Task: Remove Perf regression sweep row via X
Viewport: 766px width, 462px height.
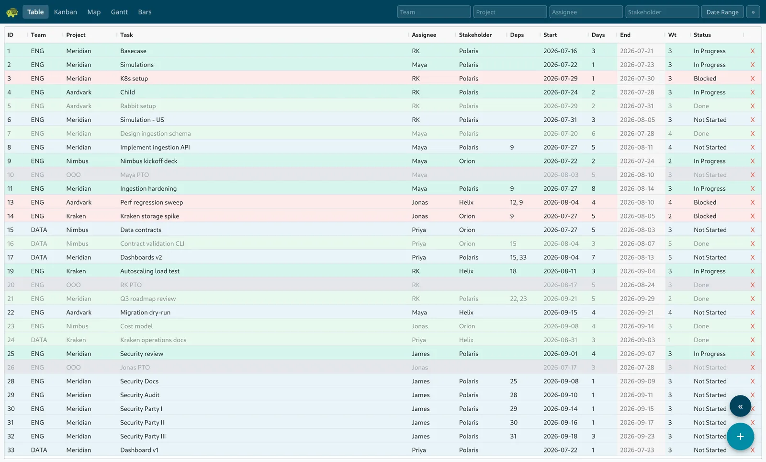Action: click(x=753, y=202)
